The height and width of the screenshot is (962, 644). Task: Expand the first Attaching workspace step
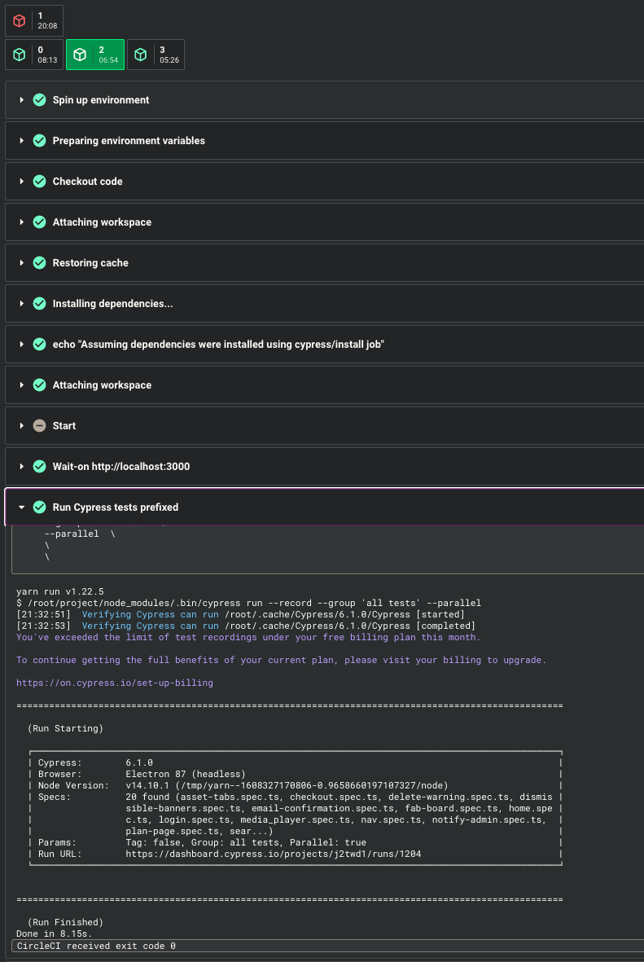click(x=22, y=222)
